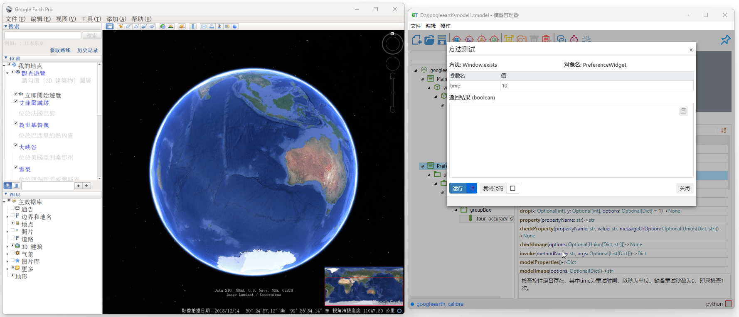
Task: Collapse the 位置 panel header
Action: pos(52,58)
